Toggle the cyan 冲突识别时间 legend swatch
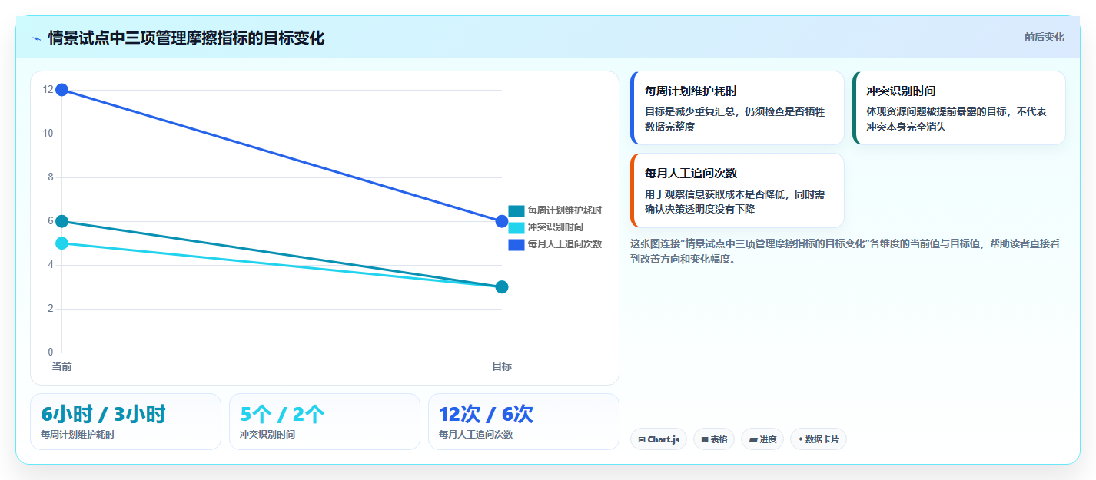Viewport: 1096px width, 480px height. point(516,227)
